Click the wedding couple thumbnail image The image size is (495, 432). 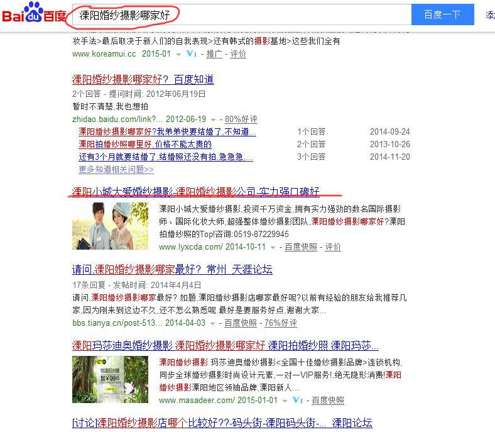(x=110, y=226)
